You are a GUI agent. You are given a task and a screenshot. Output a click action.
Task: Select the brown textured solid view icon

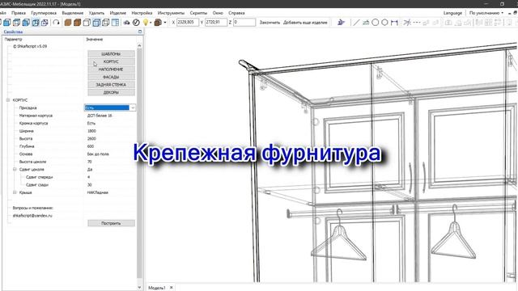coord(68,23)
